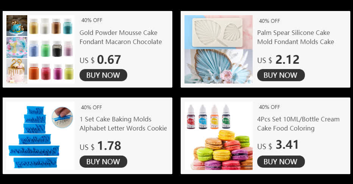Click the palm leaf silicone mold image
Screen dimensions: 353x184
tap(219, 49)
